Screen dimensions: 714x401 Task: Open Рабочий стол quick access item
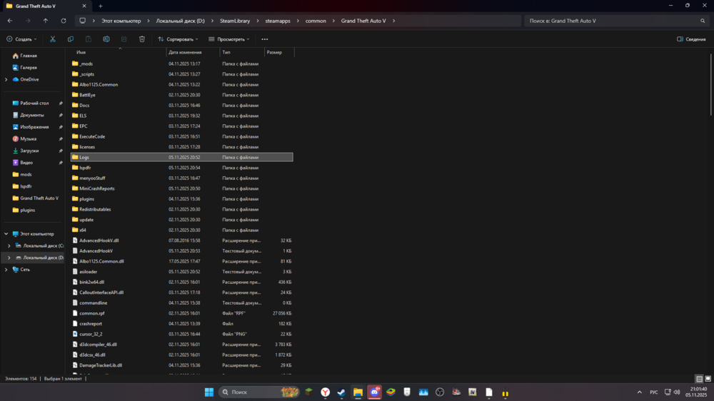tap(34, 103)
